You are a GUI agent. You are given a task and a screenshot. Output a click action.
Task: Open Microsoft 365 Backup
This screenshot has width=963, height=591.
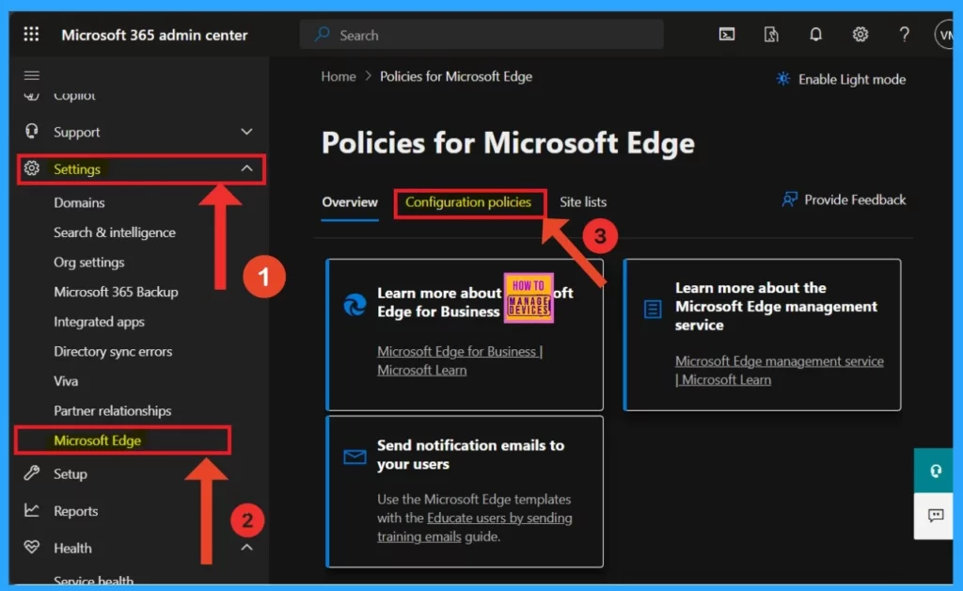click(x=116, y=292)
